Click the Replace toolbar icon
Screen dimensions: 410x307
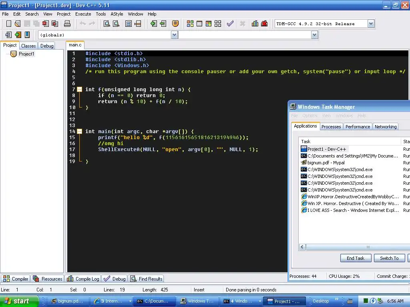(x=116, y=24)
